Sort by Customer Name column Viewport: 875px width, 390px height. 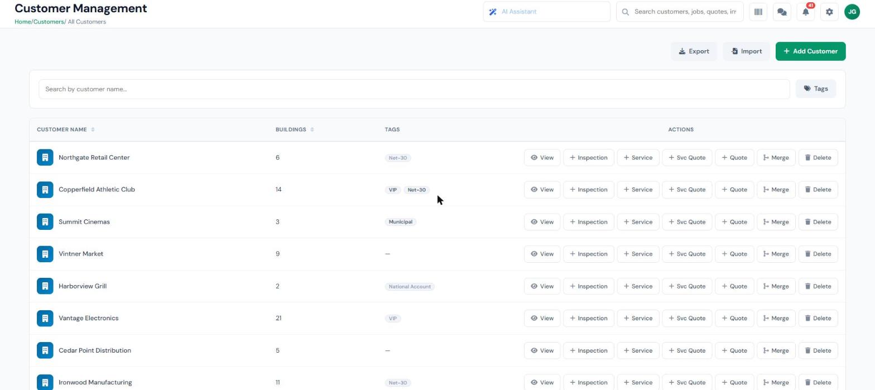(66, 129)
